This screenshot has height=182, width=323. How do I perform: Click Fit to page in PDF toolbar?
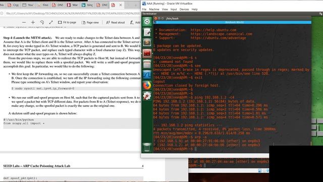click(x=67, y=22)
